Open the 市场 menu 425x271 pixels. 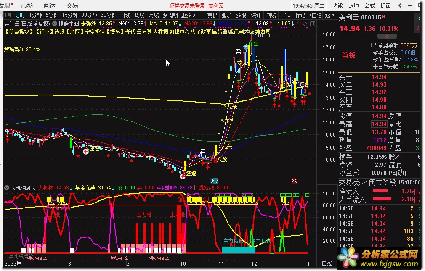[27, 5]
